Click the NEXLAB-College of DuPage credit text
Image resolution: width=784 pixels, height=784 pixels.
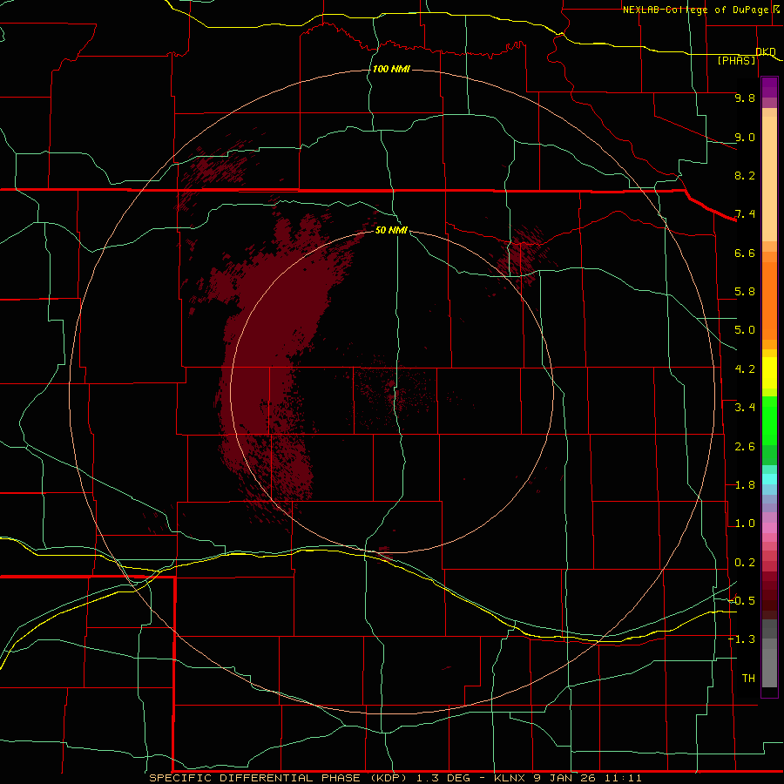(696, 10)
